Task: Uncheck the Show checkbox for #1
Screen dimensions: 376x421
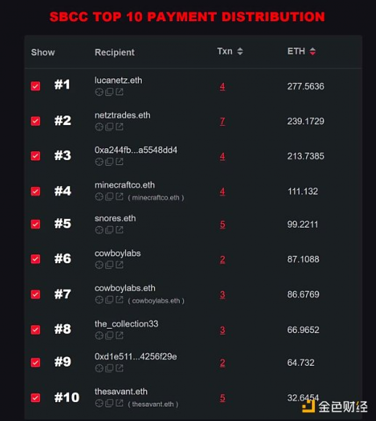Action: coord(35,86)
